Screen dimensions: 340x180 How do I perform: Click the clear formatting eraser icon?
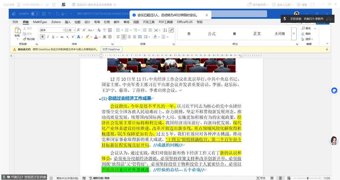click(x=99, y=30)
